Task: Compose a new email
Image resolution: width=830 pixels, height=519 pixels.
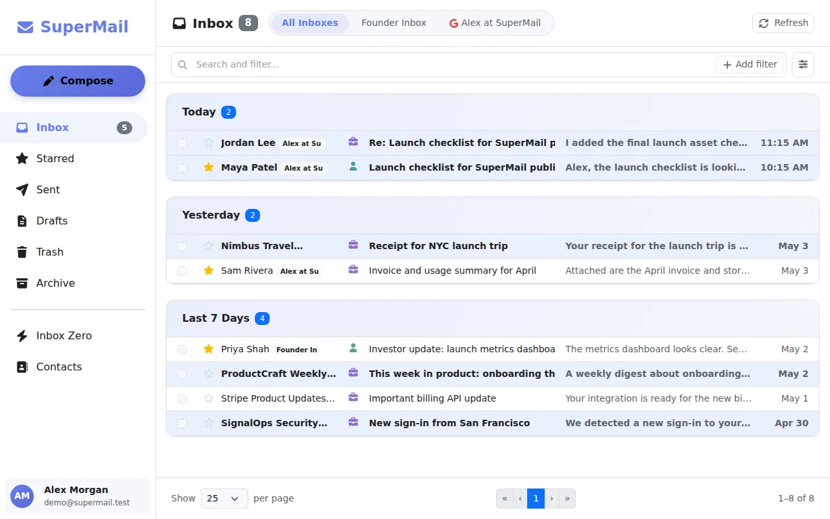Action: coord(78,81)
